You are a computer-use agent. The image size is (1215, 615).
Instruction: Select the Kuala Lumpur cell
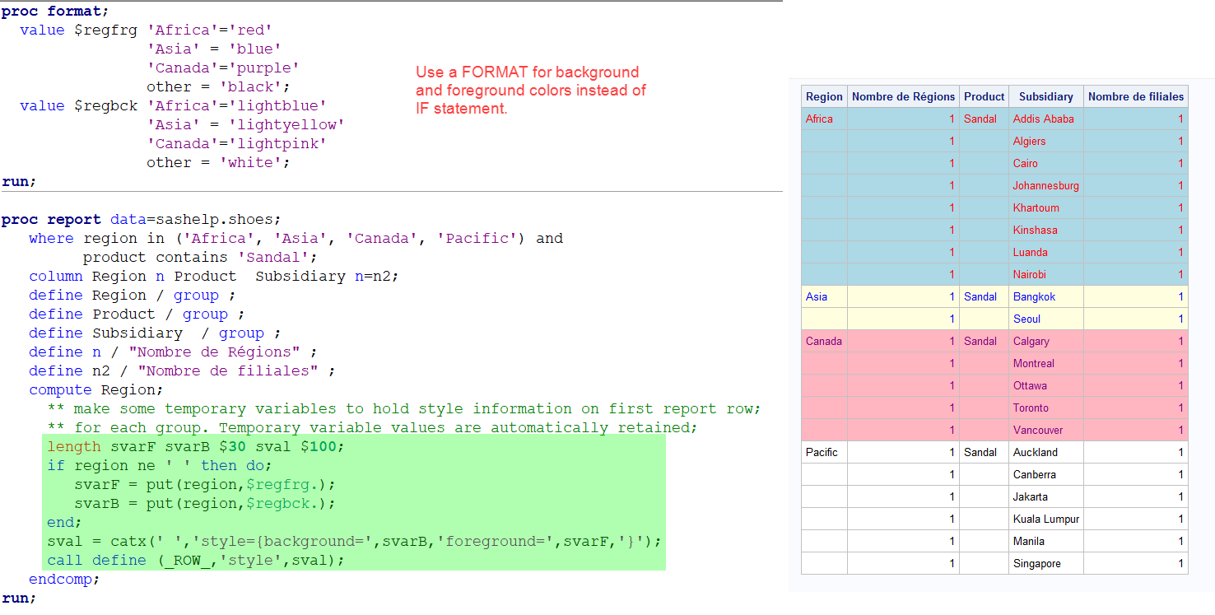pos(1045,519)
